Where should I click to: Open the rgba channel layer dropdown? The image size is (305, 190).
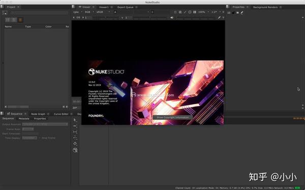tap(78, 12)
